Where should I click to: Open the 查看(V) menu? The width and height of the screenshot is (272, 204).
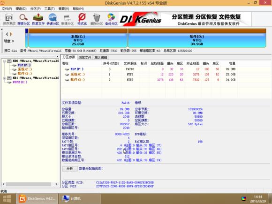click(64, 8)
